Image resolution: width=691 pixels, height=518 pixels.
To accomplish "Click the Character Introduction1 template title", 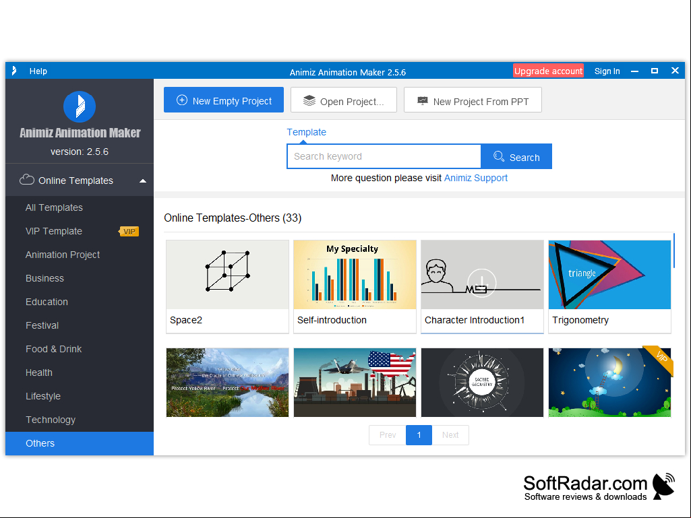I will [475, 320].
